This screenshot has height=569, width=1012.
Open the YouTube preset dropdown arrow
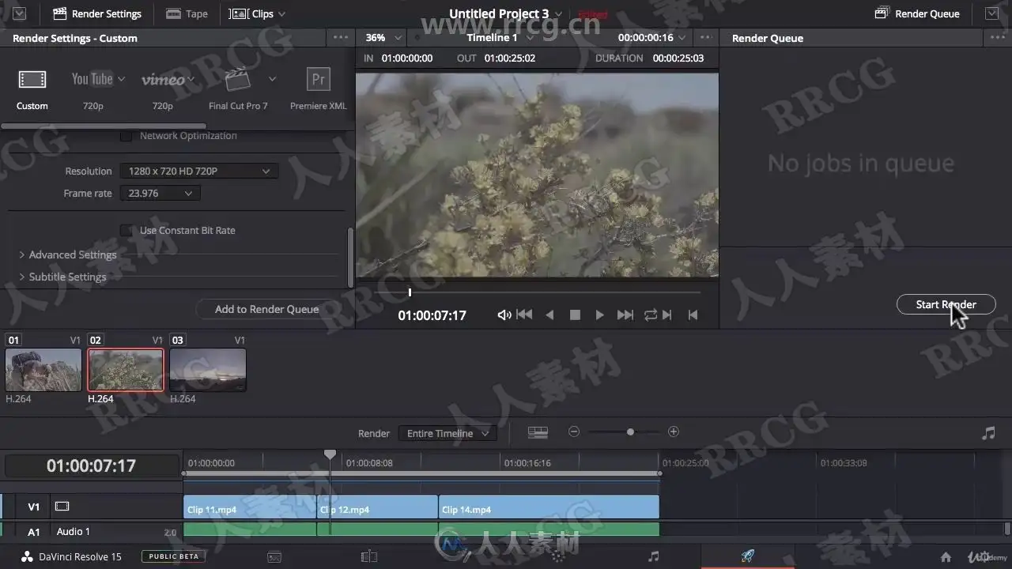(121, 79)
